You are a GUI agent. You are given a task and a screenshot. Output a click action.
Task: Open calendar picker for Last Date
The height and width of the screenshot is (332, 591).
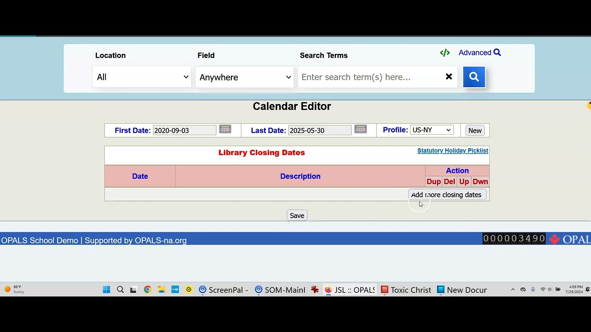coord(361,129)
